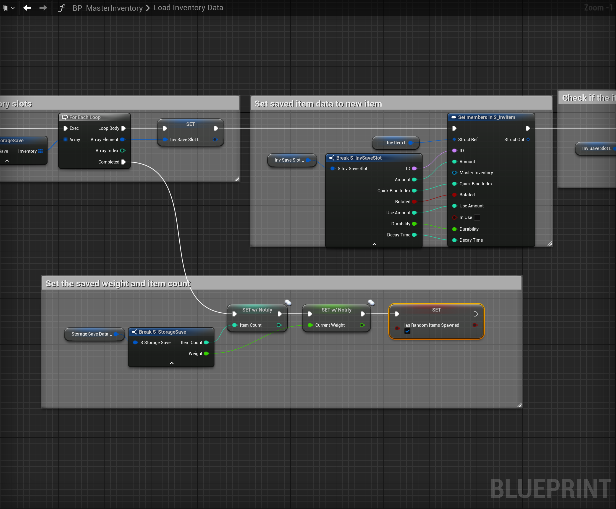
Task: Click the forward navigation arrow
Action: coord(43,8)
